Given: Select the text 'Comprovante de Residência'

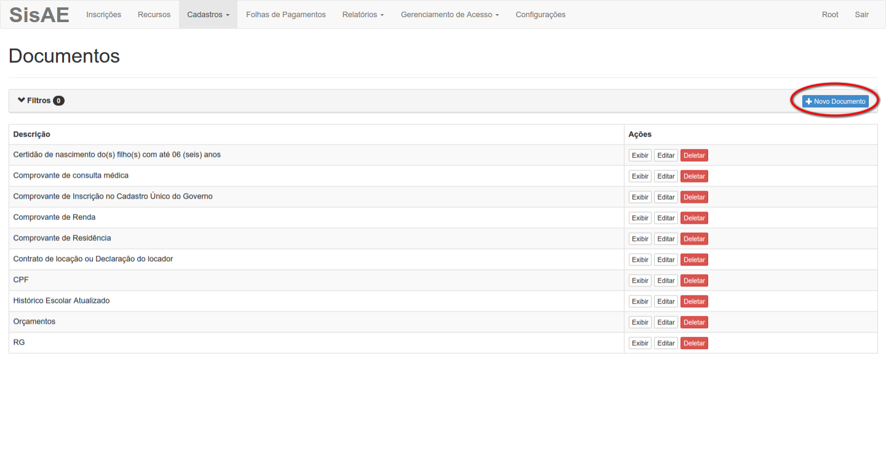Looking at the screenshot, I should click(x=62, y=238).
